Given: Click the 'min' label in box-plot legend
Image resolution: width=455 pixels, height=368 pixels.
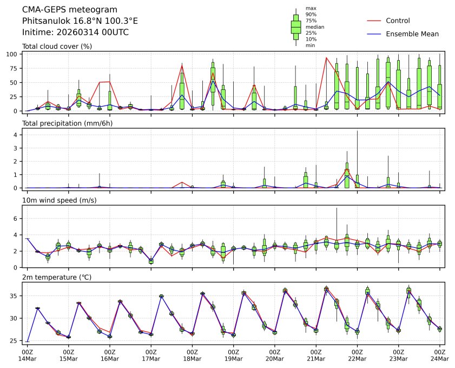Looking at the screenshot, I should point(310,45).
